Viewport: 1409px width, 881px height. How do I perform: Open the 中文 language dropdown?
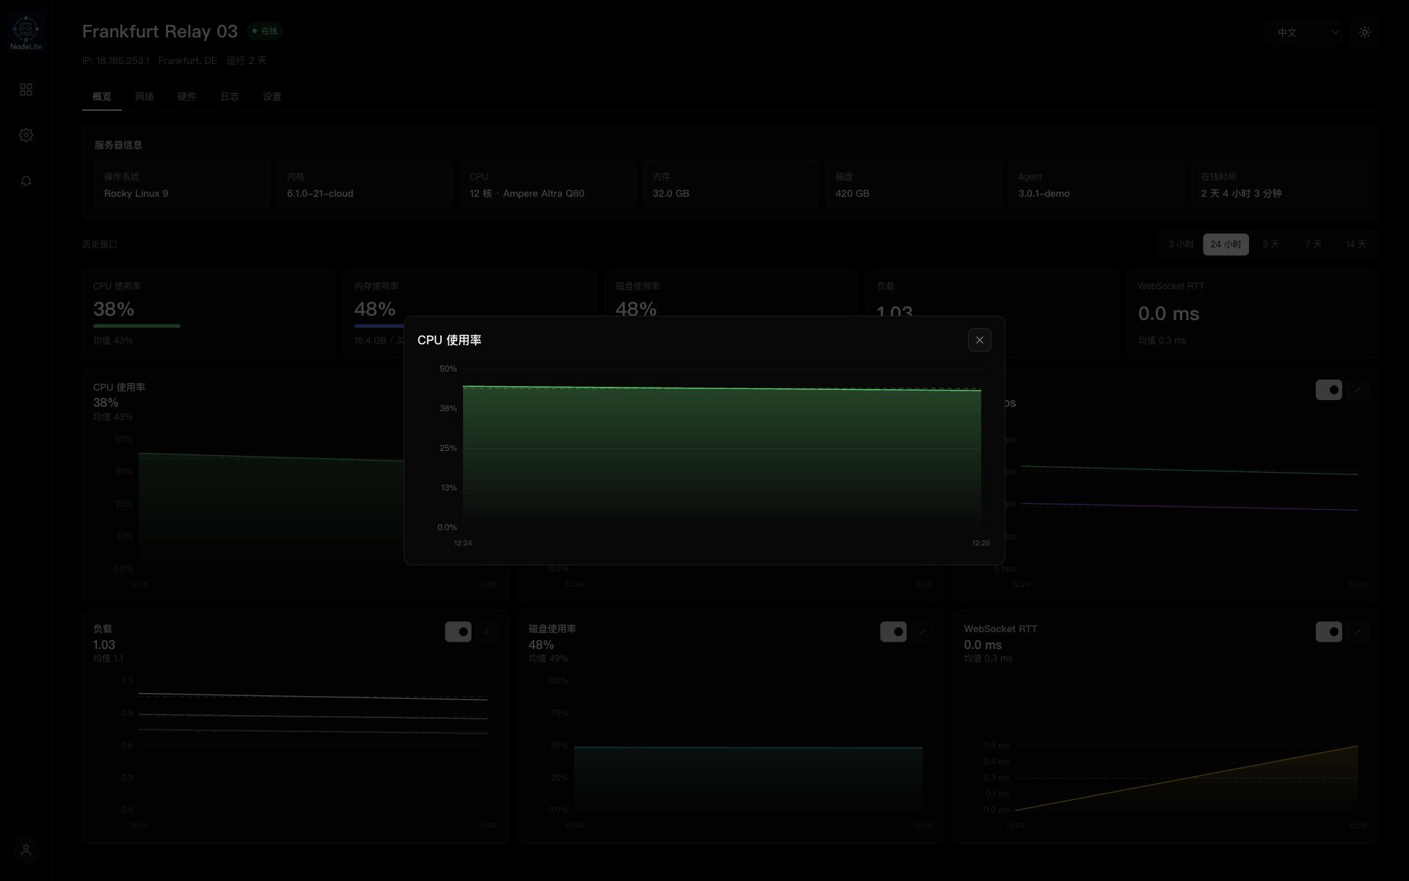(x=1303, y=32)
